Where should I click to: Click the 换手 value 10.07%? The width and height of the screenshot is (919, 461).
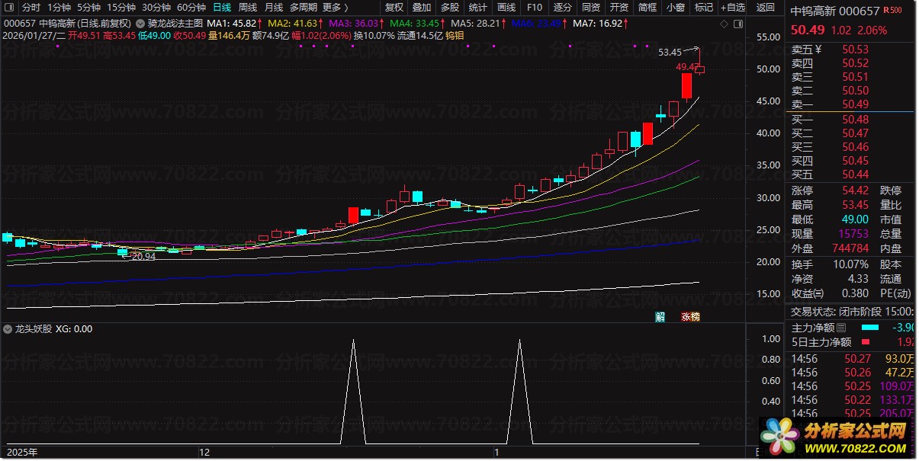[850, 264]
